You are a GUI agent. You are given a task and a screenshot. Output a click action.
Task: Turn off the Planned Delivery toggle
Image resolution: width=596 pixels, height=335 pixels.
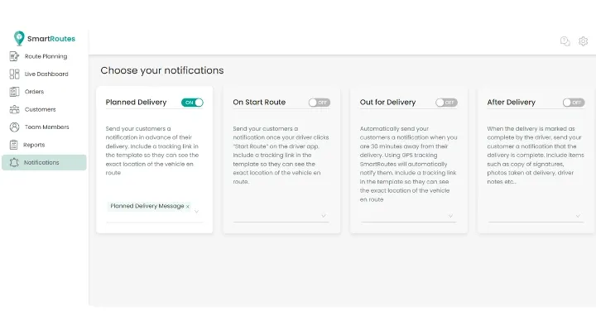pyautogui.click(x=192, y=103)
